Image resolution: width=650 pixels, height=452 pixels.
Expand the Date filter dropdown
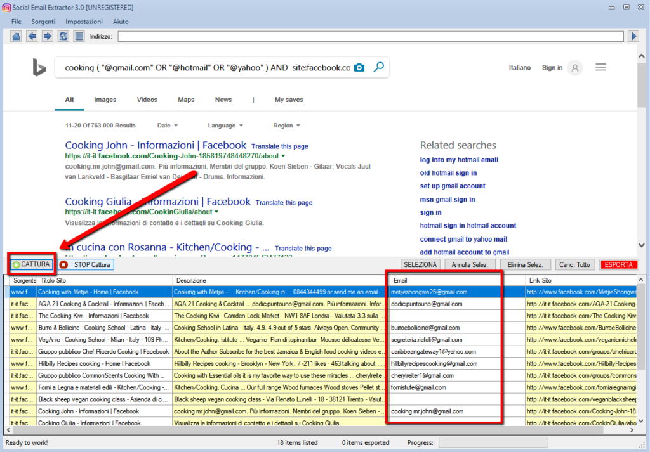coord(168,126)
